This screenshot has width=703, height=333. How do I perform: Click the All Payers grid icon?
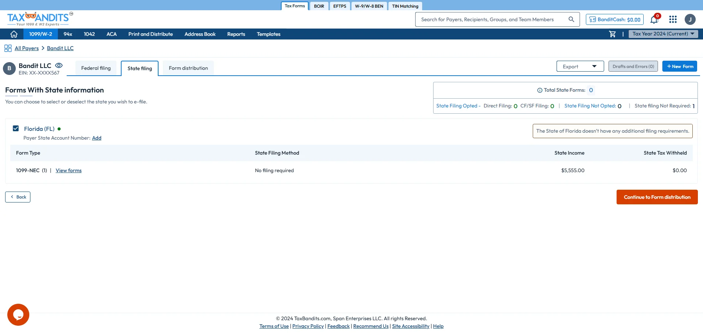pos(8,48)
